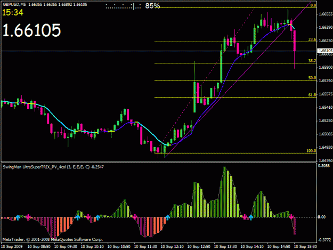Viewport: 333px width, 250px height.
Task: Click the 10 Sep 2009 date label
Action: pos(12,247)
